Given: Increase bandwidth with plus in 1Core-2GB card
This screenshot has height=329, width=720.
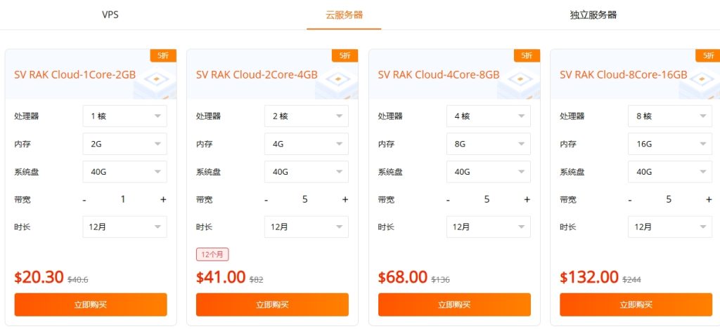Looking at the screenshot, I should pyautogui.click(x=163, y=199).
